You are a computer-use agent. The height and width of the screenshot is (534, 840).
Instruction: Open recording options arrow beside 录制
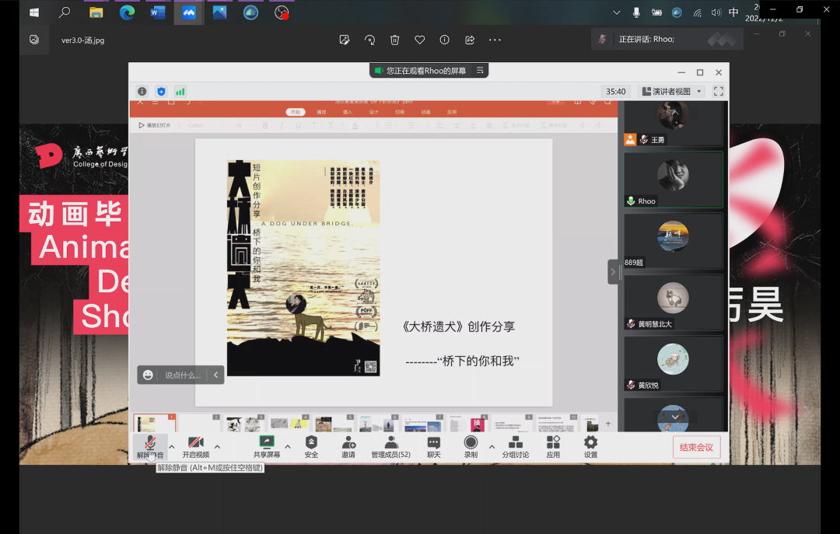point(492,446)
